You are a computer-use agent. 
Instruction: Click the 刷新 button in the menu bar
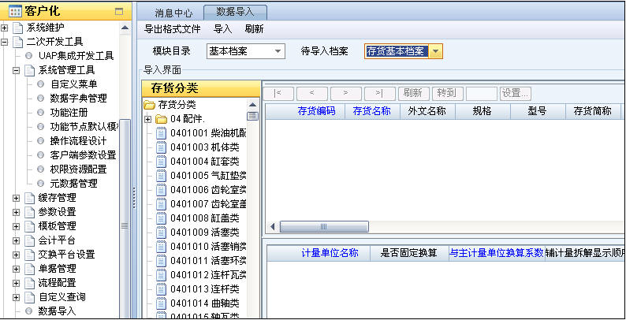254,29
